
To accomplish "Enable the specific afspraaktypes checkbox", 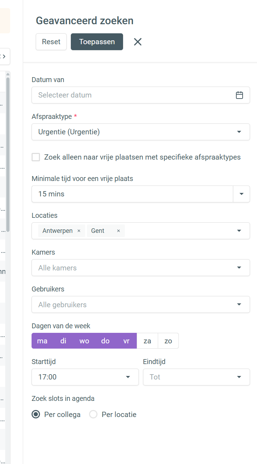I will click(x=36, y=157).
